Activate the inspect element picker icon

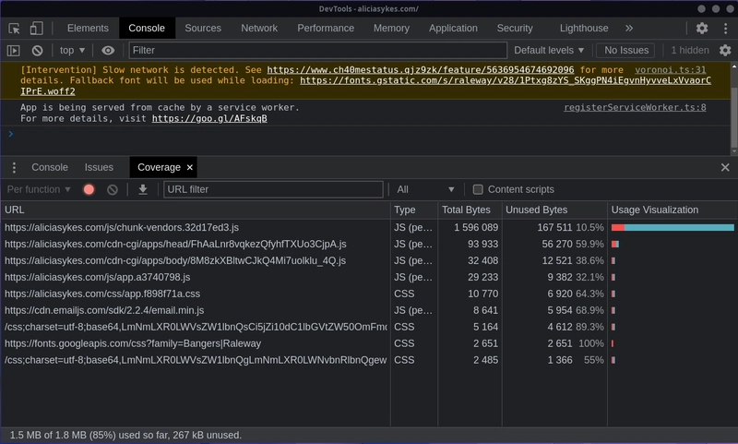click(14, 29)
